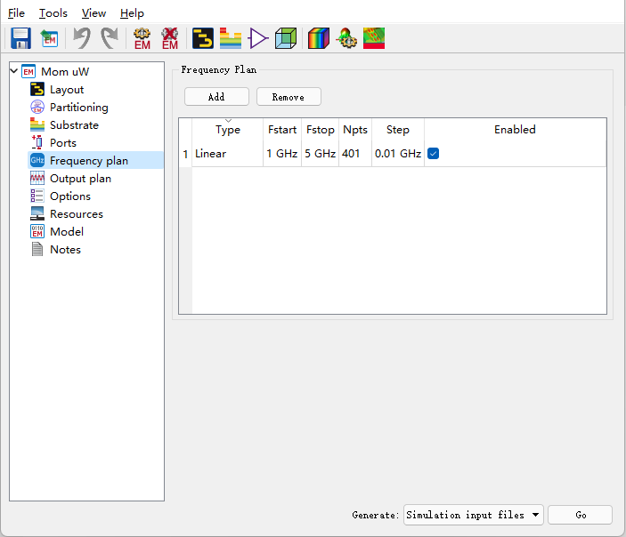Click the 401 Npts cell
This screenshot has height=537, width=626.
tap(355, 154)
